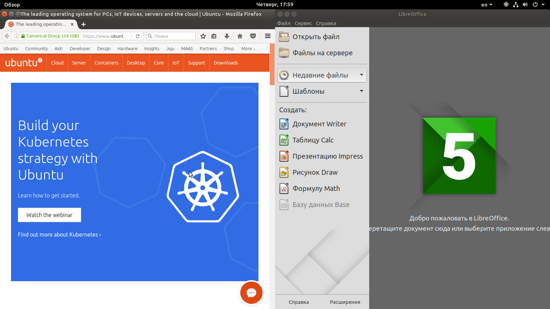Select the Server navigation item
This screenshot has height=309, width=550.
tap(79, 63)
